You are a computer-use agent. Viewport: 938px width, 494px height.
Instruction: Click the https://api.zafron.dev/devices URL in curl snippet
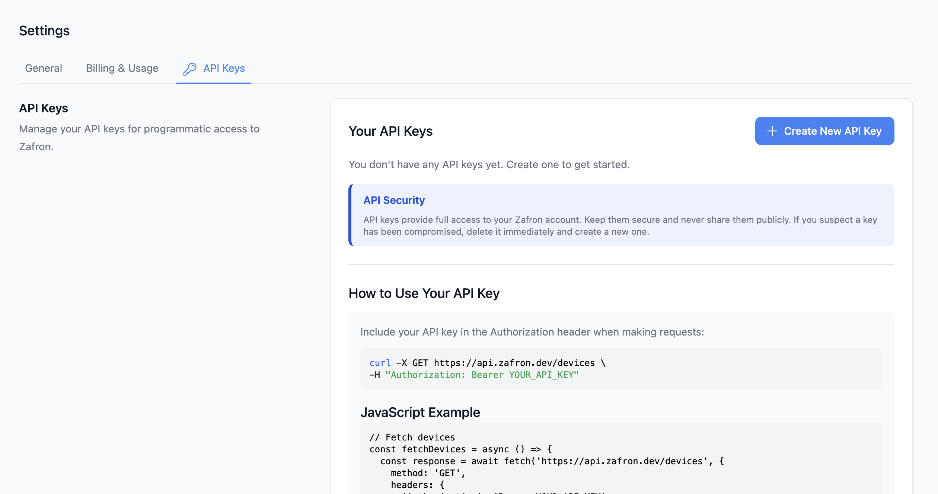tap(514, 363)
